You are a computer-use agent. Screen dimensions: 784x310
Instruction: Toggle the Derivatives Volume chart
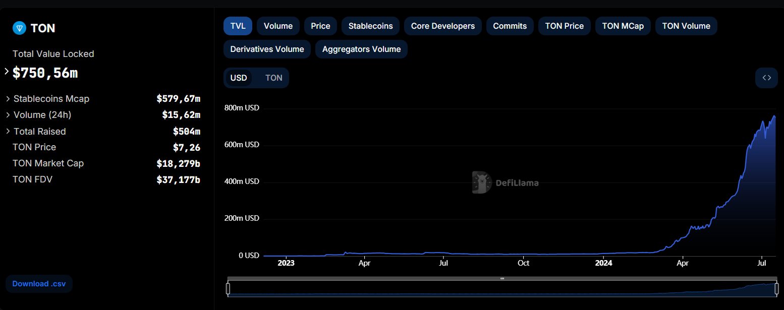[267, 49]
